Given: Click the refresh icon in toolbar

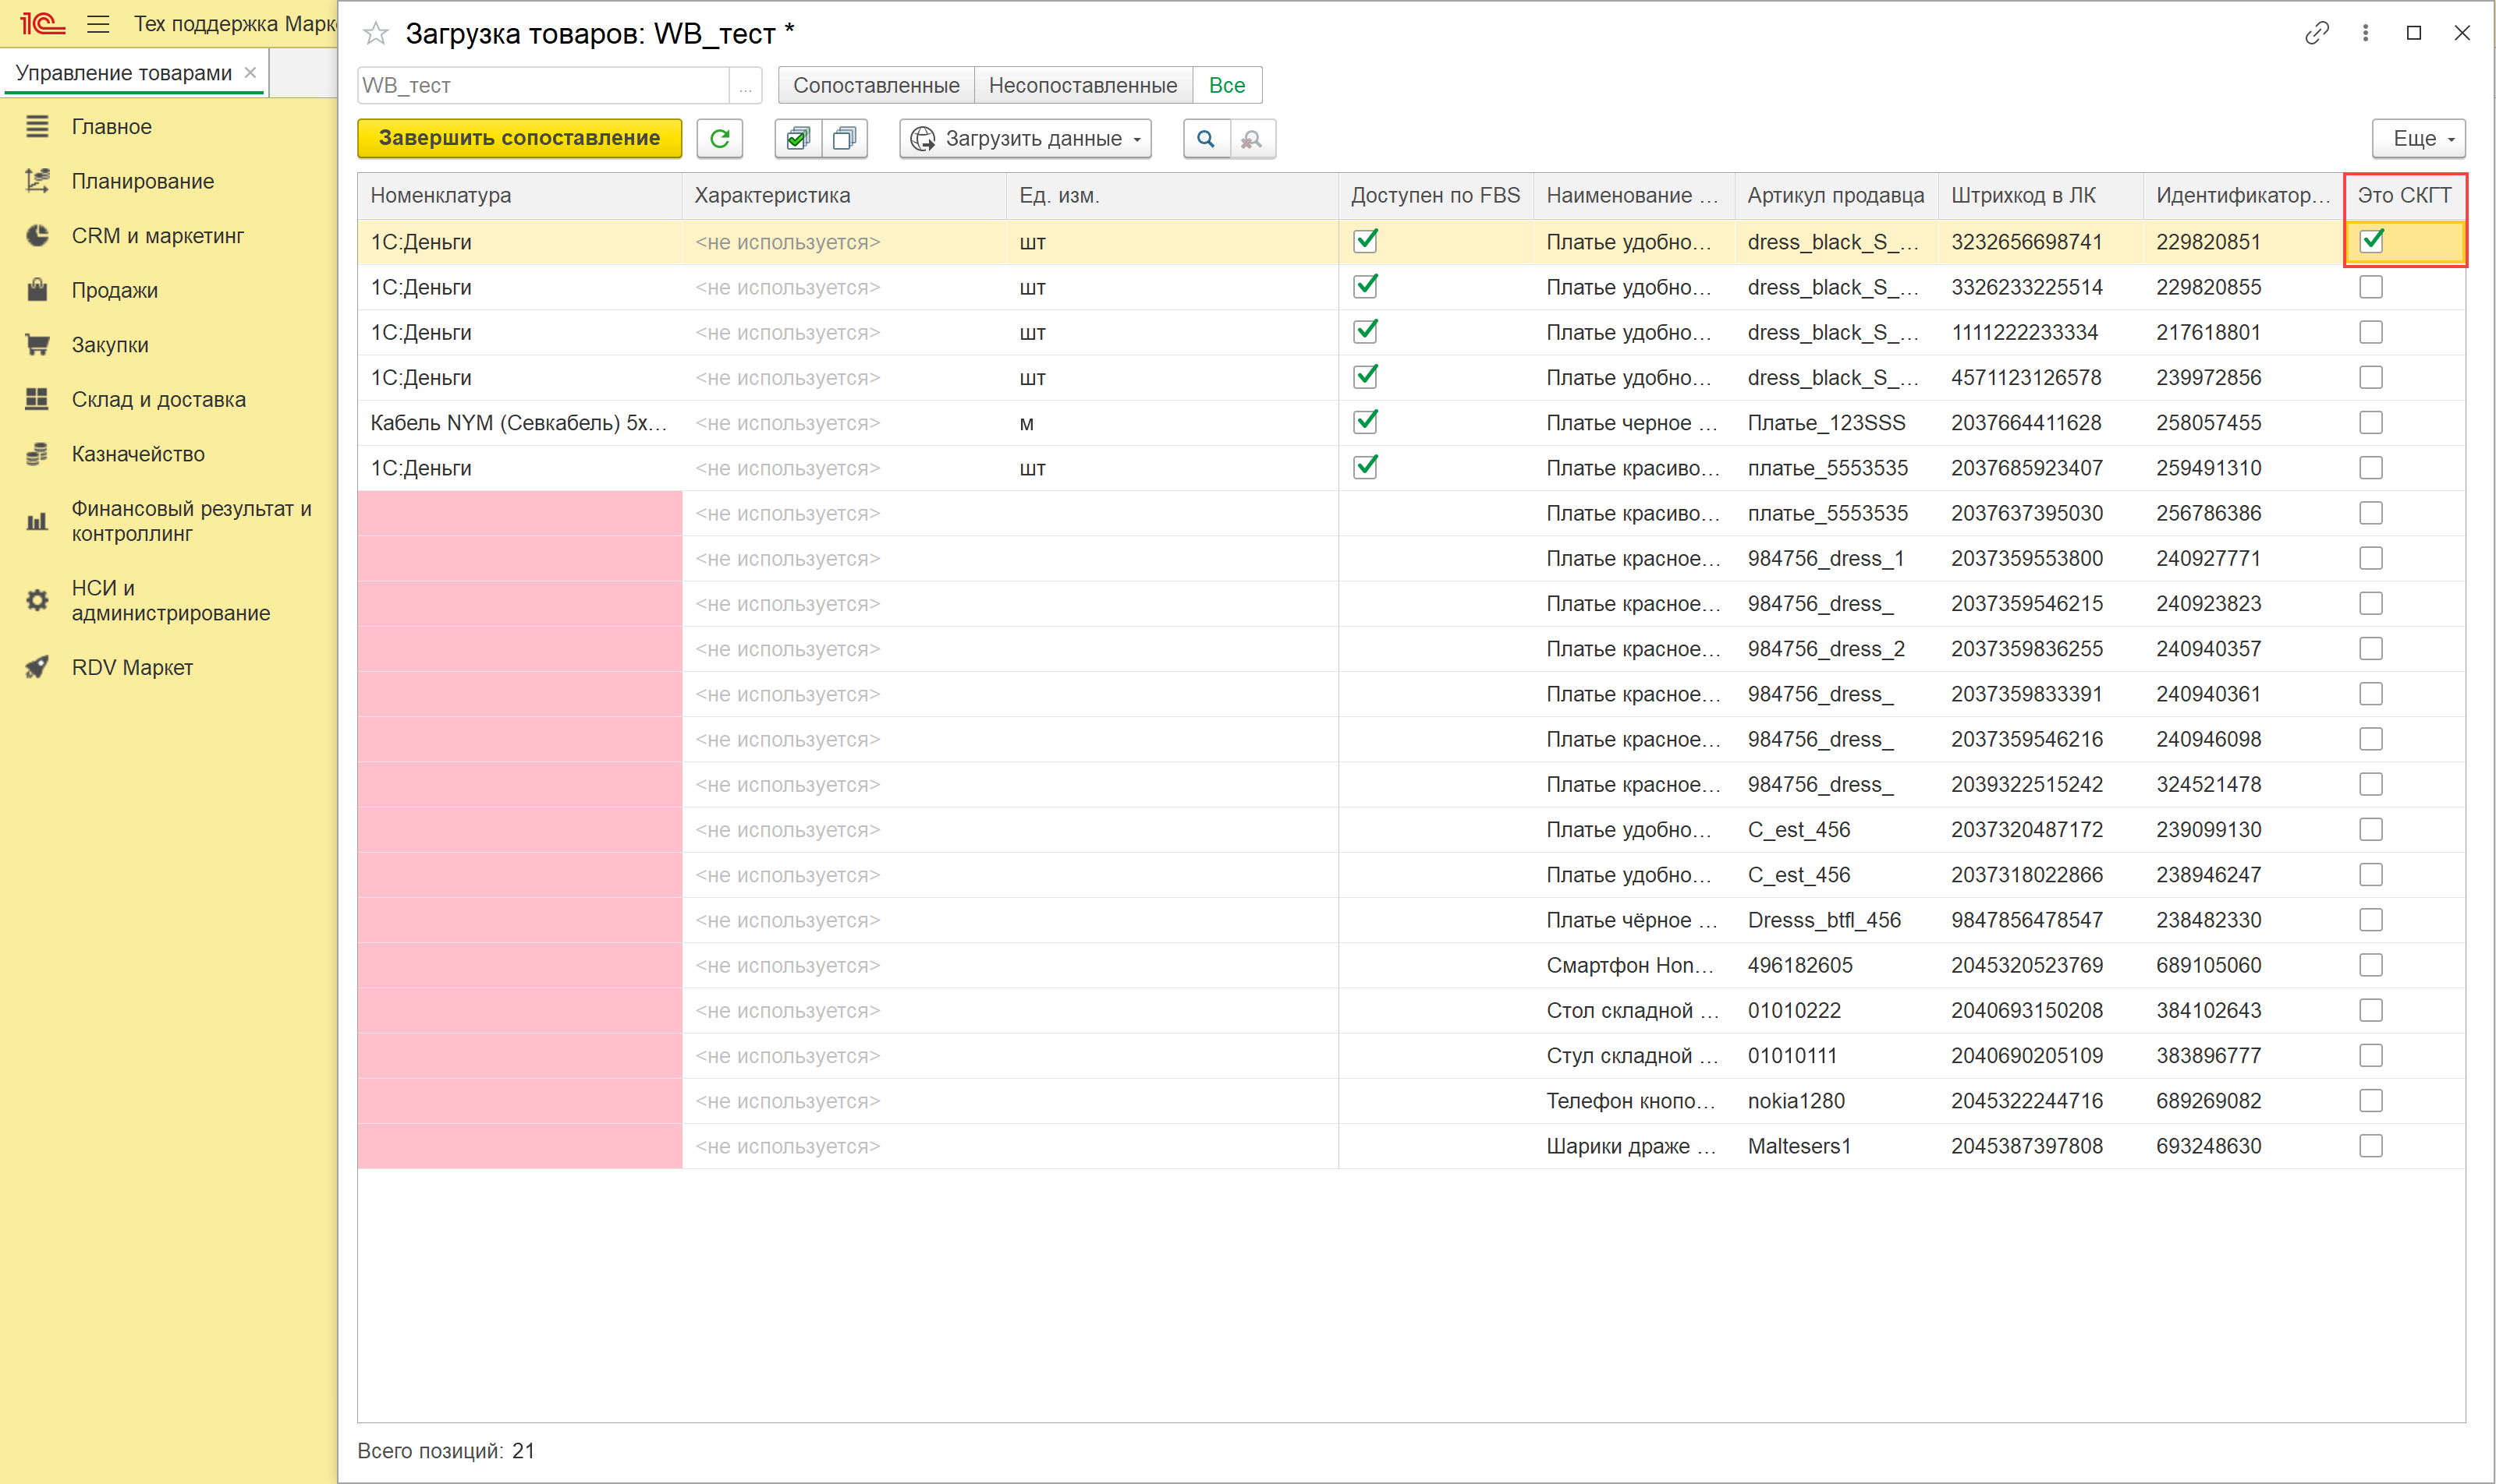Looking at the screenshot, I should tap(720, 139).
